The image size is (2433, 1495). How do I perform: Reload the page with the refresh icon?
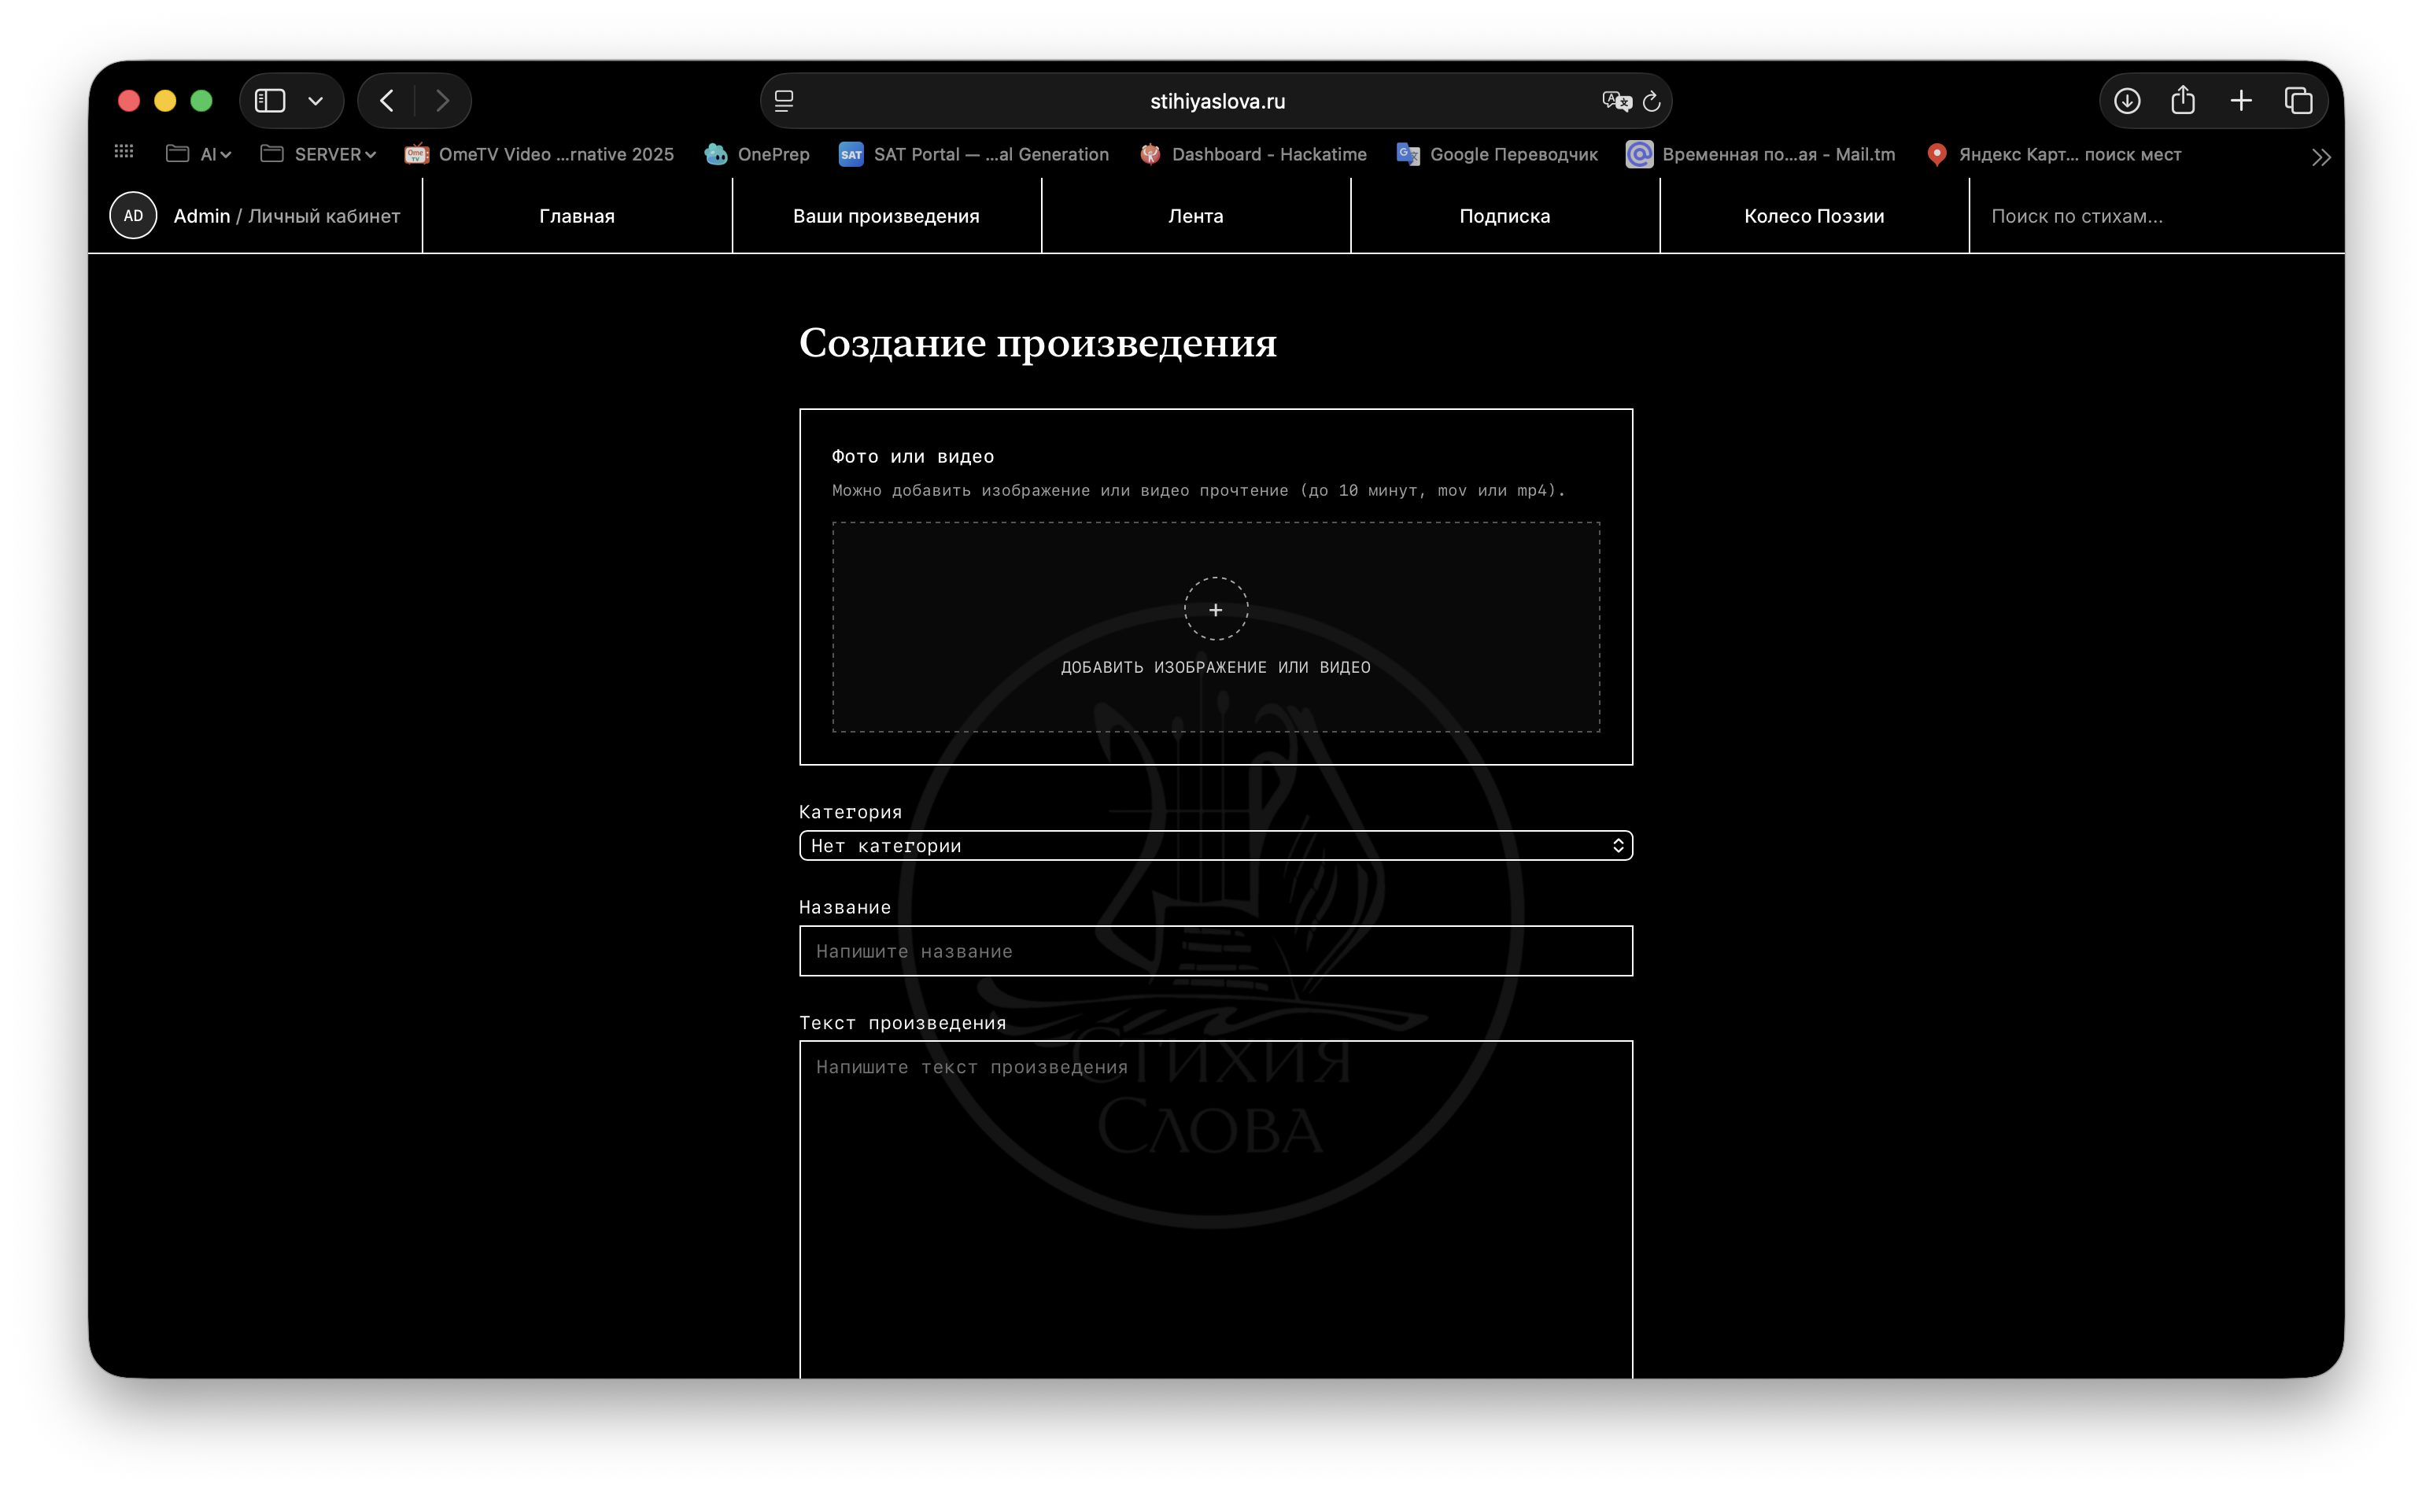pyautogui.click(x=1651, y=101)
